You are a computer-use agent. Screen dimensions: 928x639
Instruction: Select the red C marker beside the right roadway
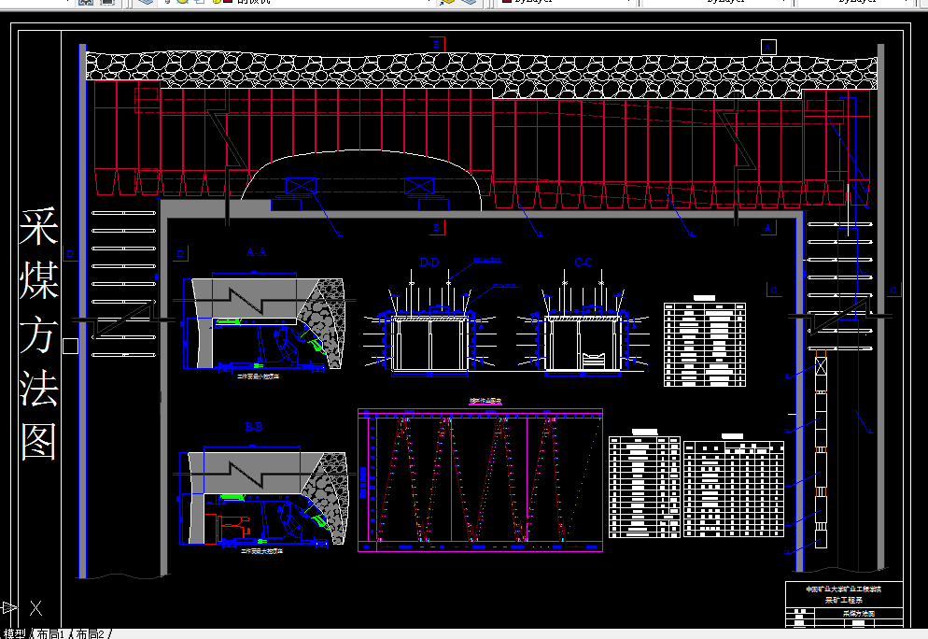[x=774, y=291]
